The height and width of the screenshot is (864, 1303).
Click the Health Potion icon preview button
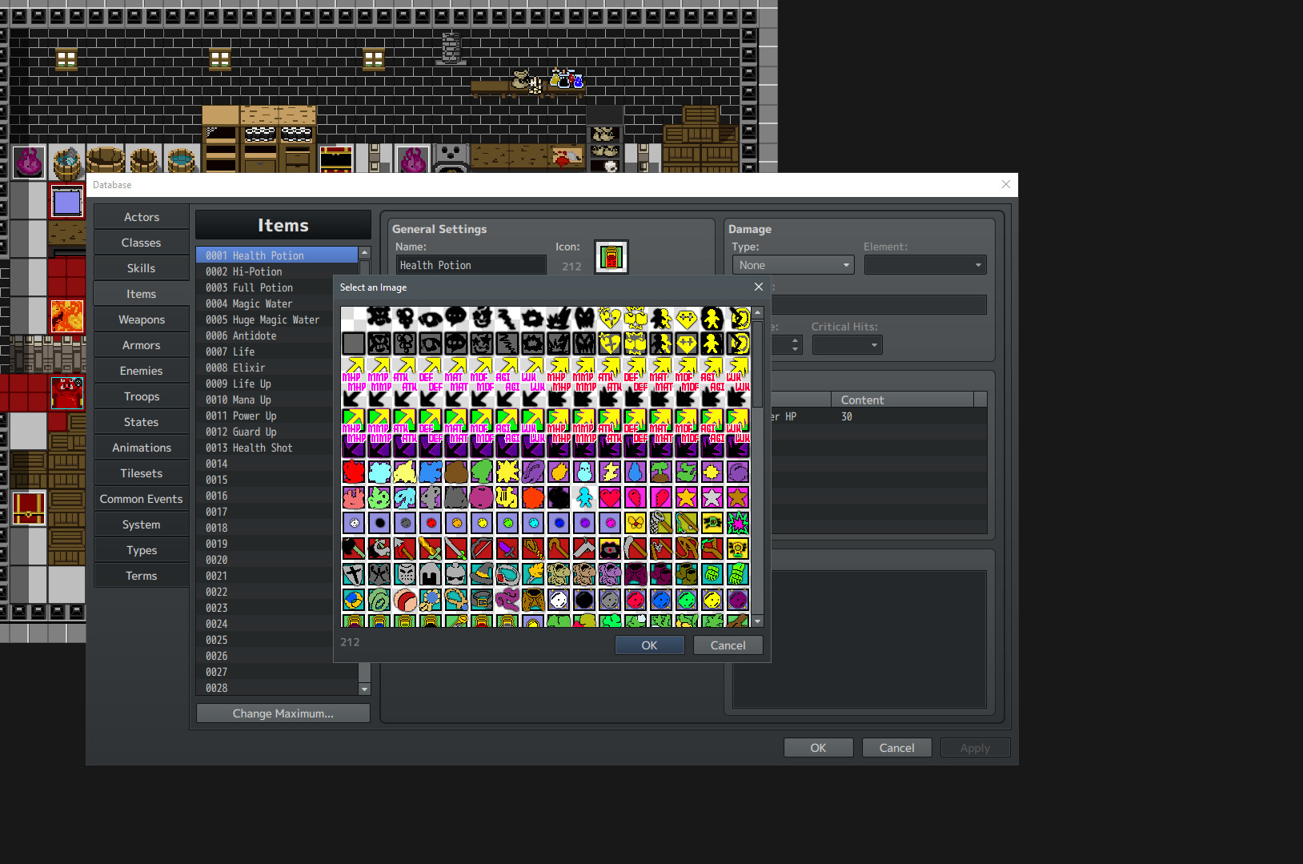tap(611, 256)
